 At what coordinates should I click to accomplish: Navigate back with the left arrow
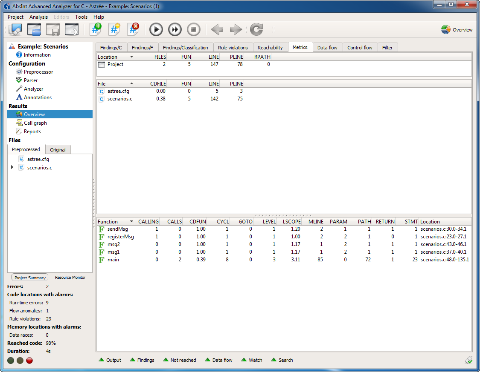217,30
